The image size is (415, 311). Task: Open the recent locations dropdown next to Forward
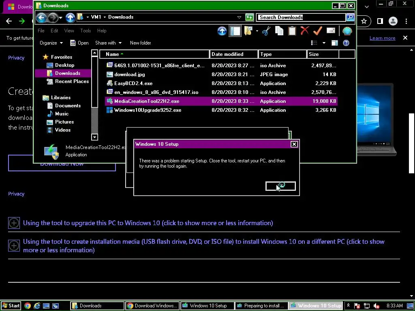pos(61,18)
